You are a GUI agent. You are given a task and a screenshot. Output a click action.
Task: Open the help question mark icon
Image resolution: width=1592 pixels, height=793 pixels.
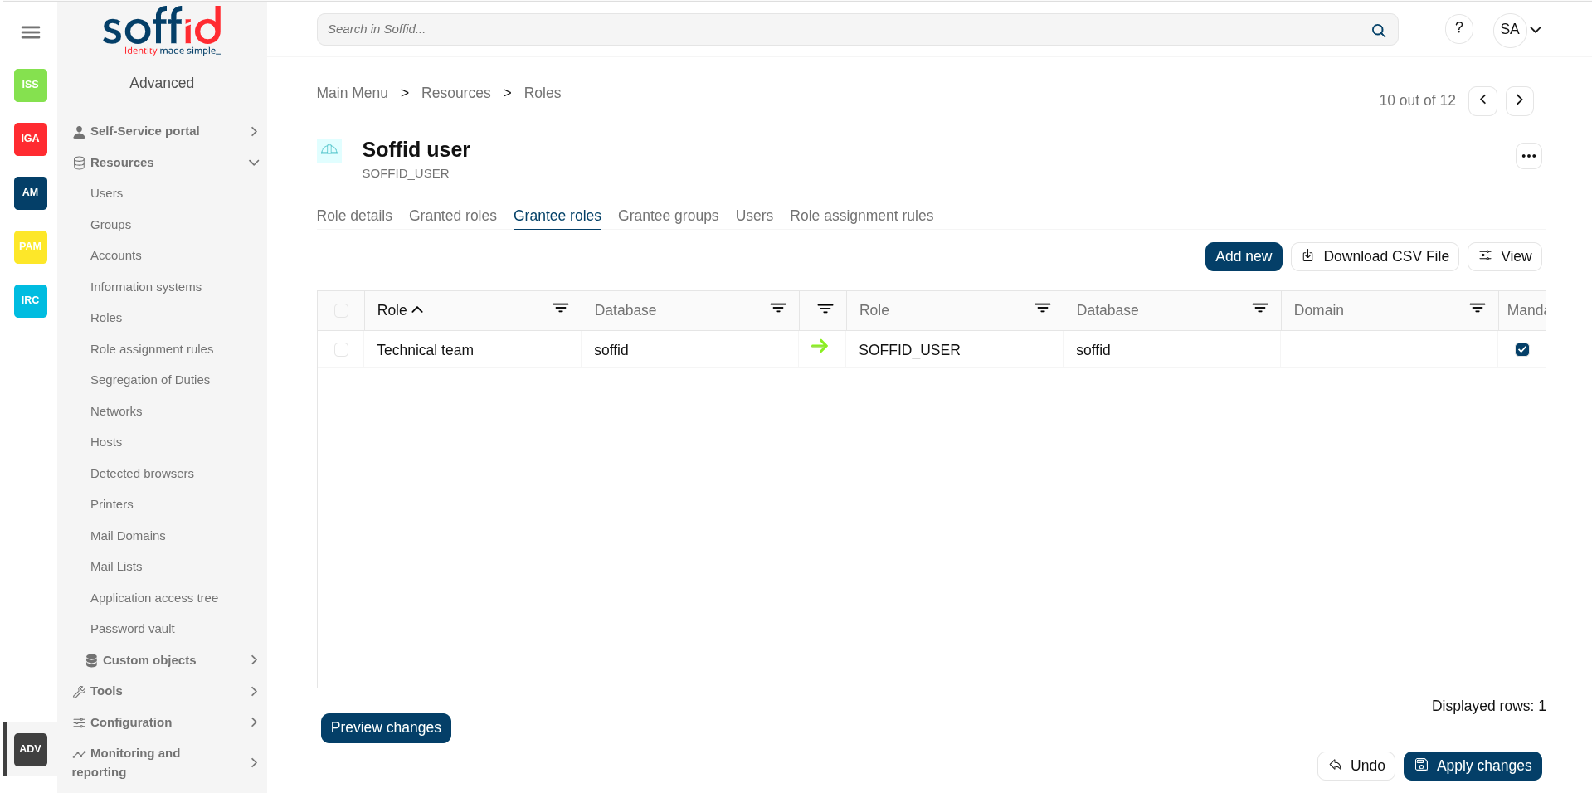(x=1458, y=29)
